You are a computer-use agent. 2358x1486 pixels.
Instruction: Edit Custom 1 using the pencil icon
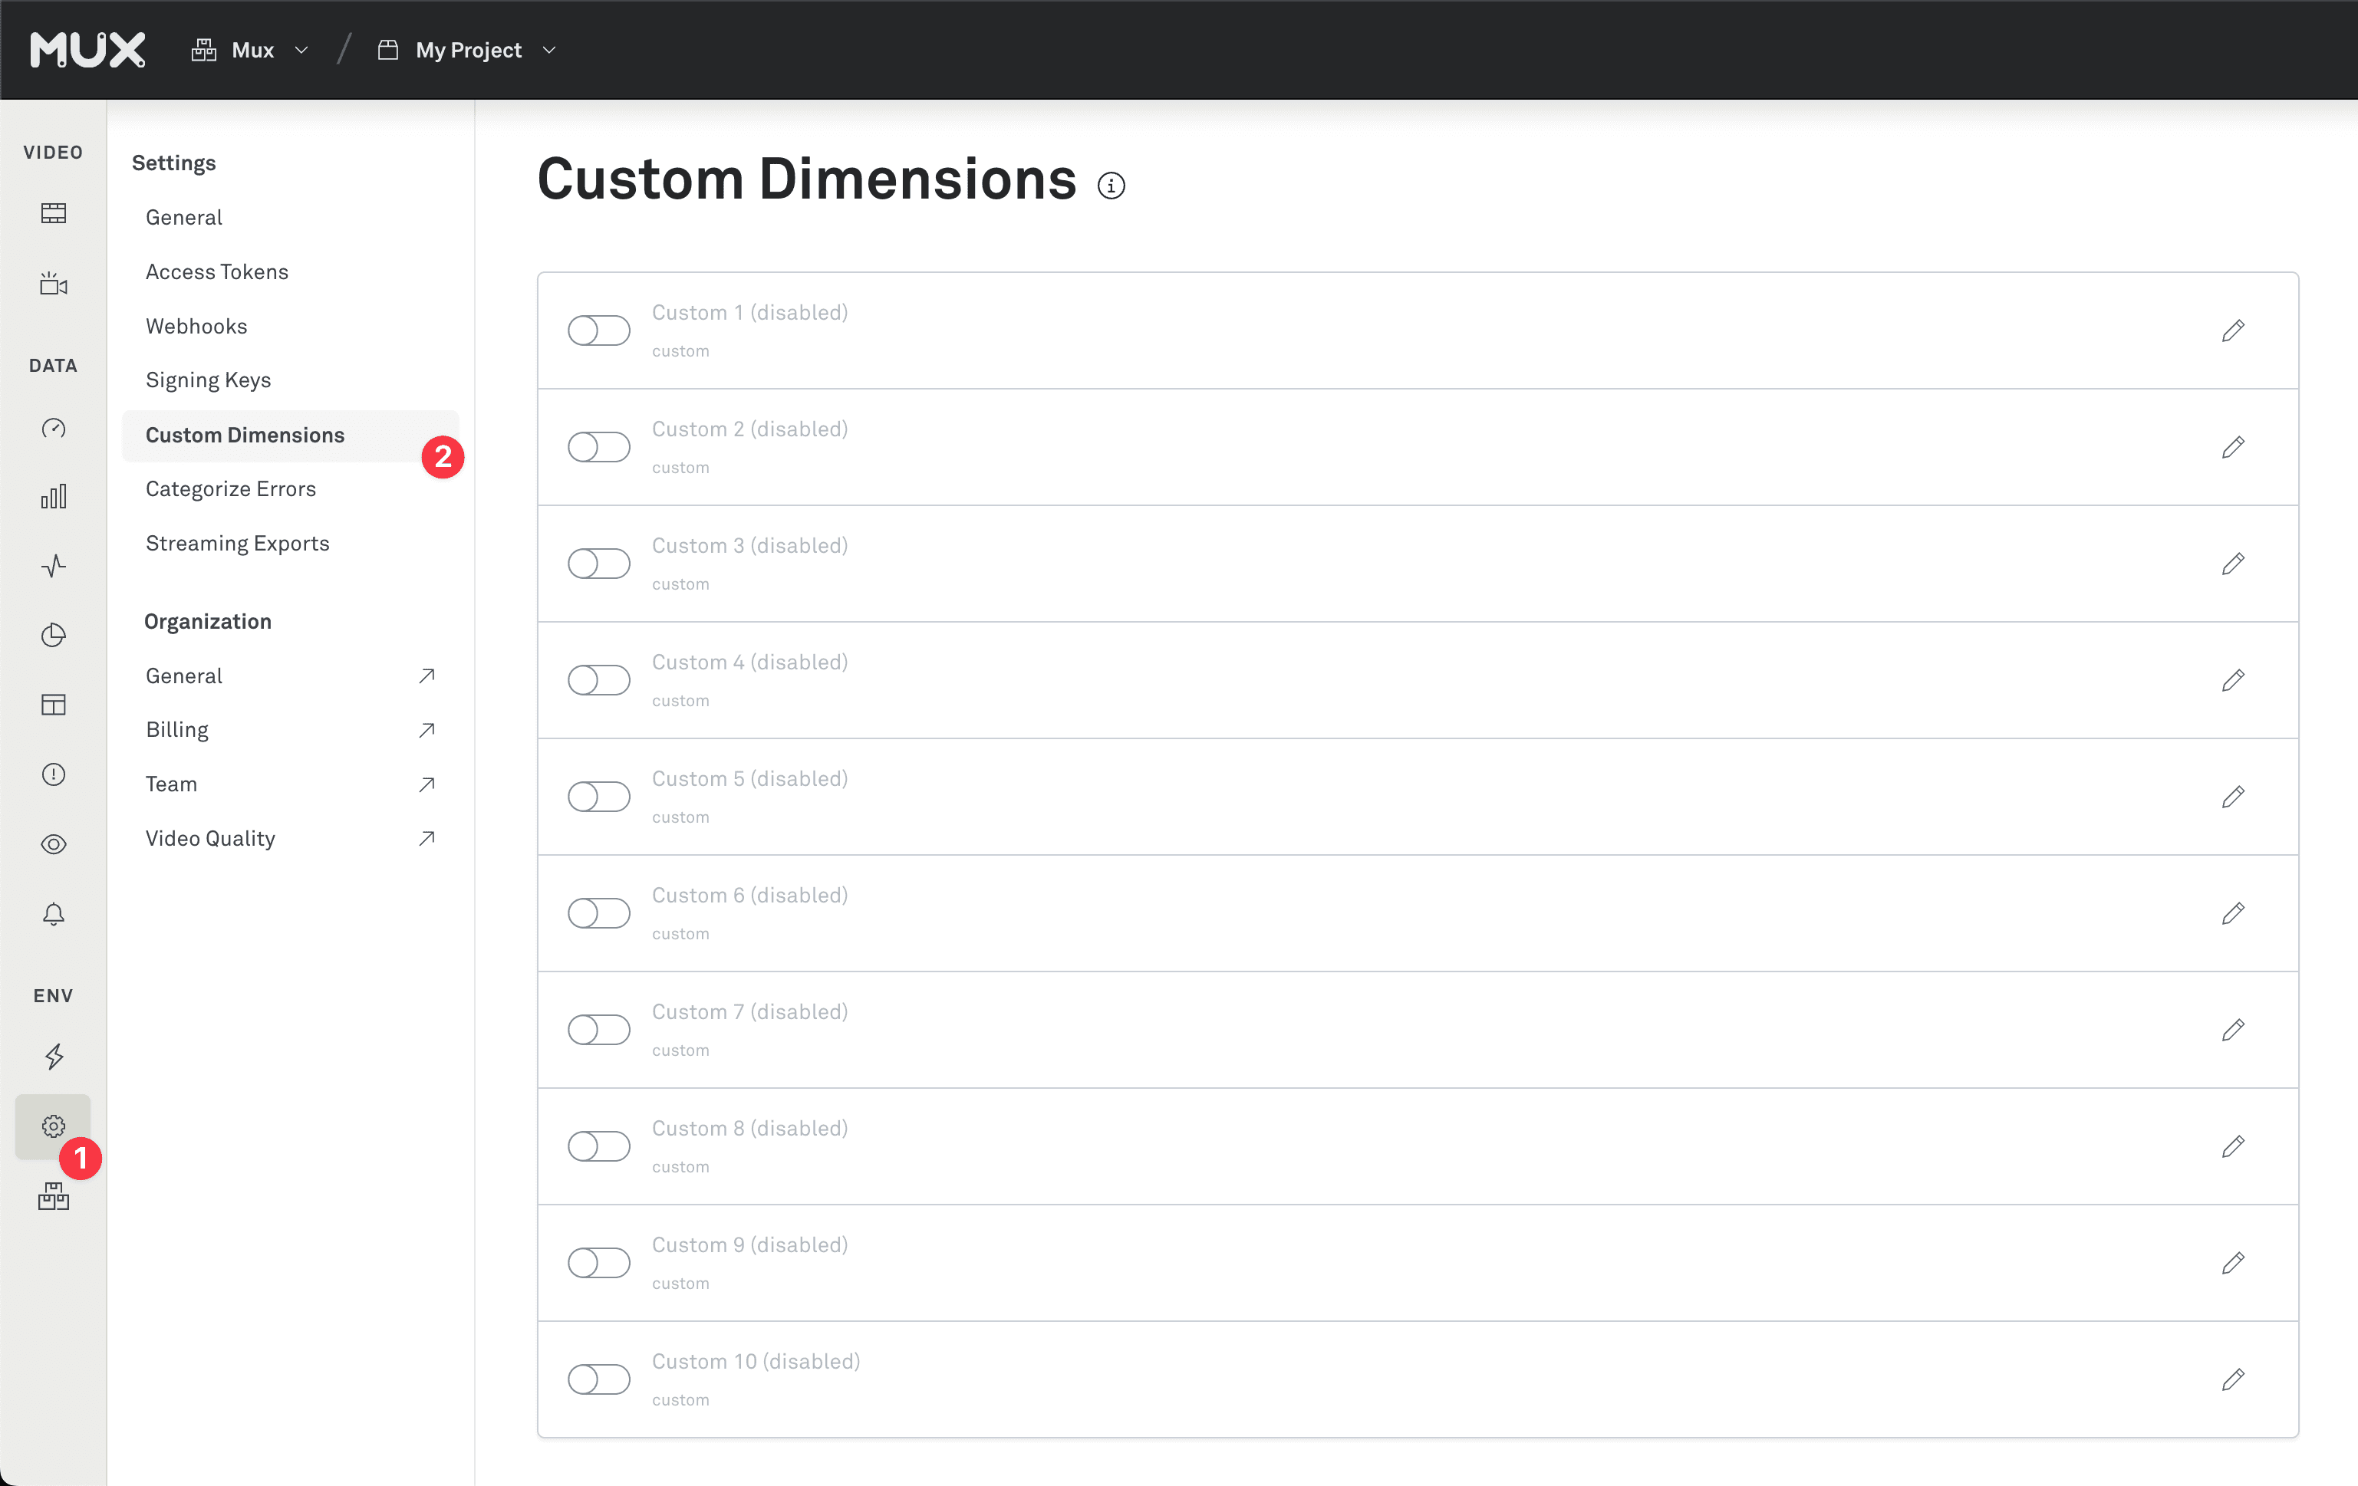2233,331
